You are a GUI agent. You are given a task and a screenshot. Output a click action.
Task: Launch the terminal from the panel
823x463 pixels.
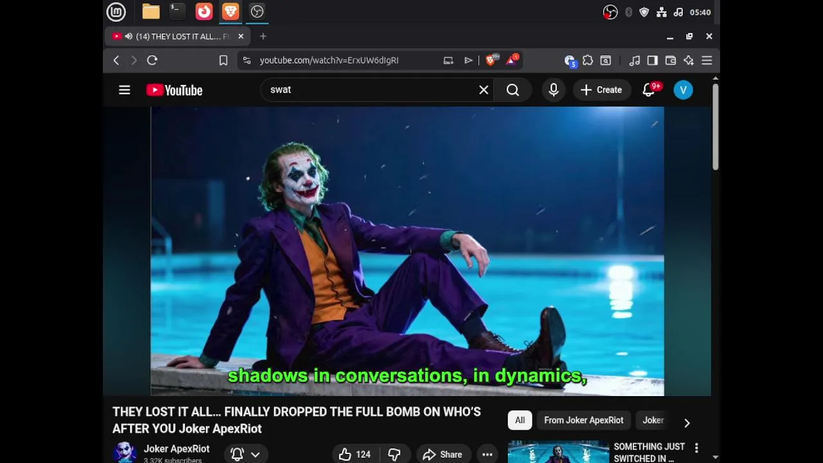click(177, 12)
